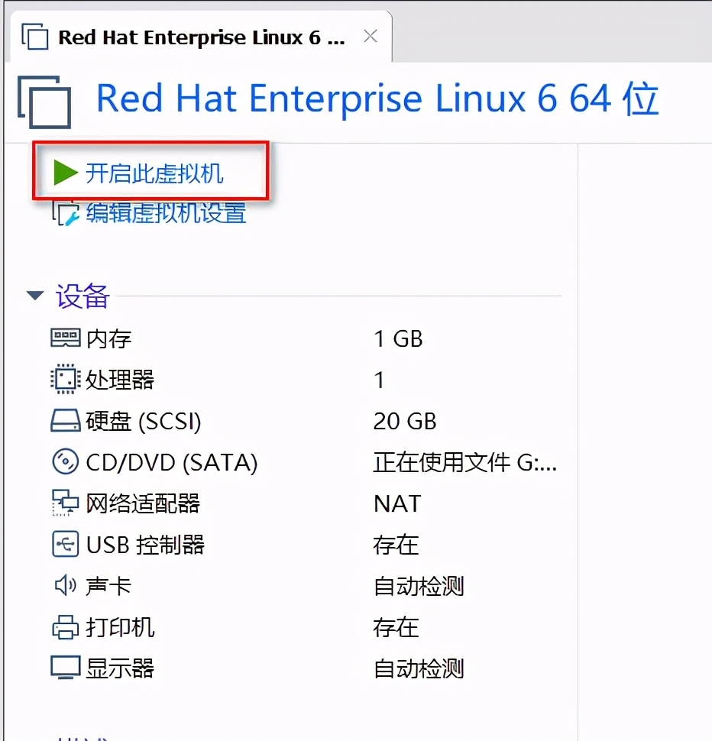Viewport: 712px width, 741px height.
Task: Click 开启此虚拟机 link
Action: tap(154, 173)
